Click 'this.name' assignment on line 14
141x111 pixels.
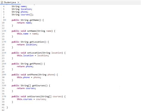pos(23,34)
